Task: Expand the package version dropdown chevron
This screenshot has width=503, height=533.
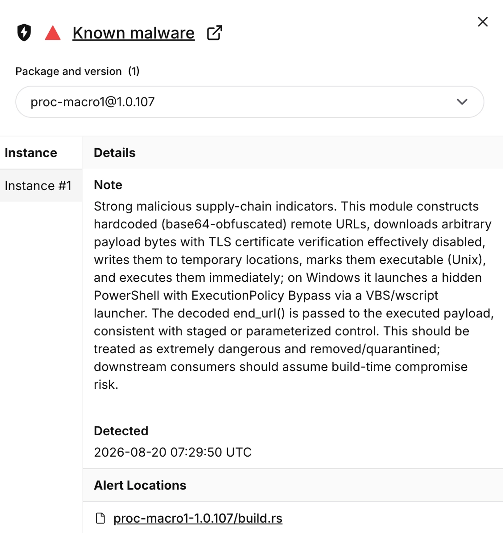Action: (x=462, y=102)
